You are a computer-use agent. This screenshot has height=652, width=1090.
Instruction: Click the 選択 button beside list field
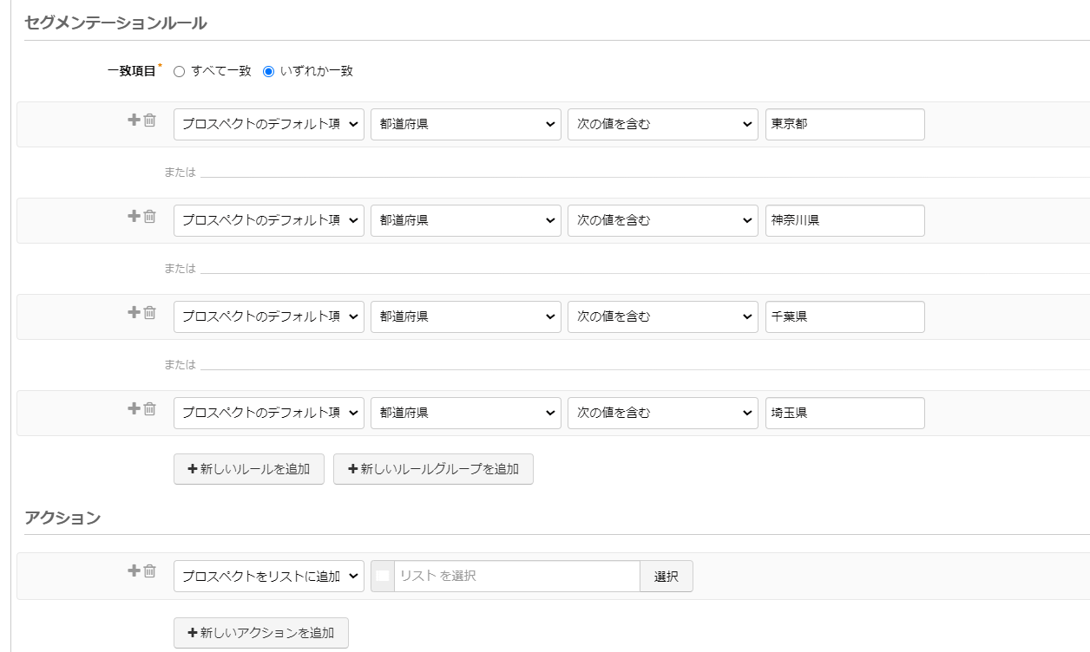(666, 577)
